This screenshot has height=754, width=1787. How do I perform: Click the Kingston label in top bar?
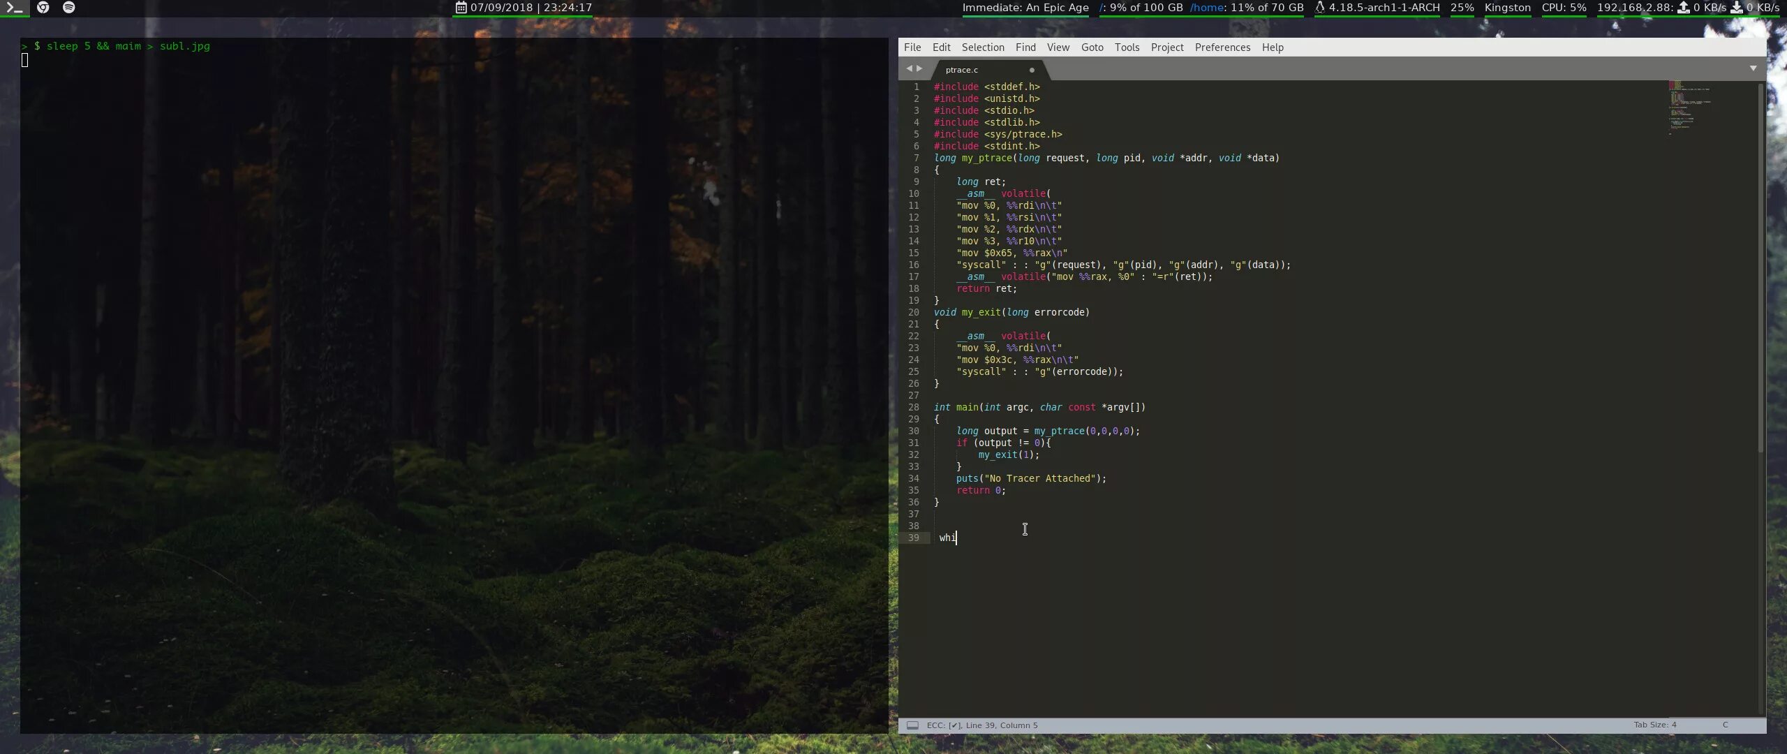(1507, 8)
